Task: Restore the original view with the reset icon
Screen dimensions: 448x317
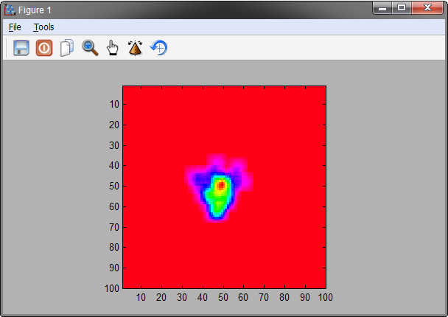Action: click(x=159, y=48)
